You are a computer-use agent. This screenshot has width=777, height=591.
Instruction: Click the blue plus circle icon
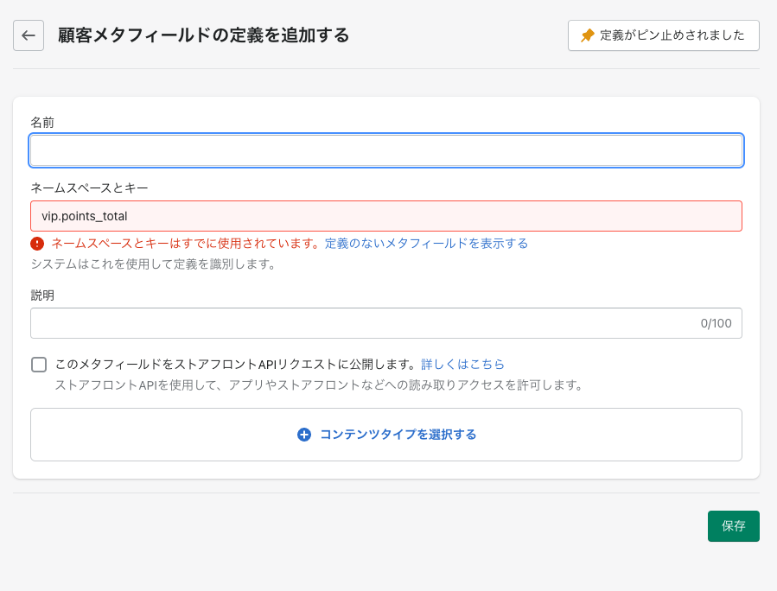(303, 435)
